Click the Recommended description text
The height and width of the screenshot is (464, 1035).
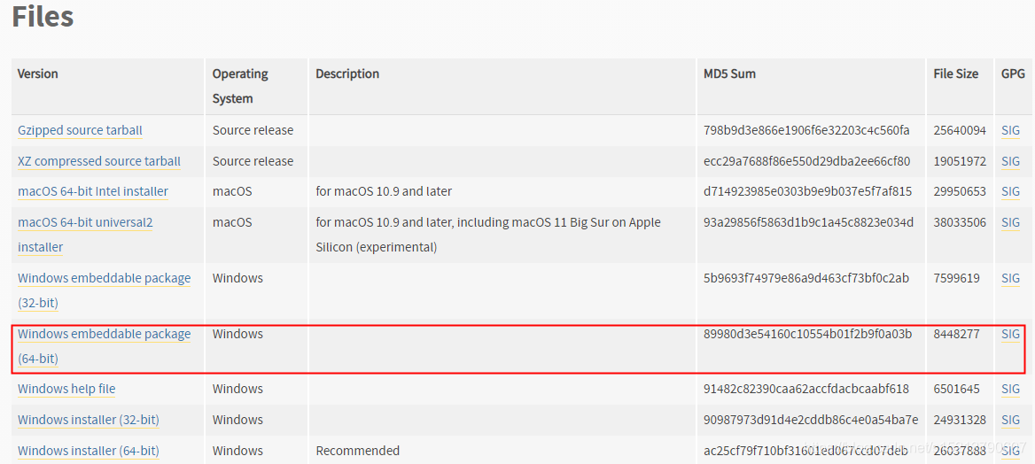tap(358, 451)
